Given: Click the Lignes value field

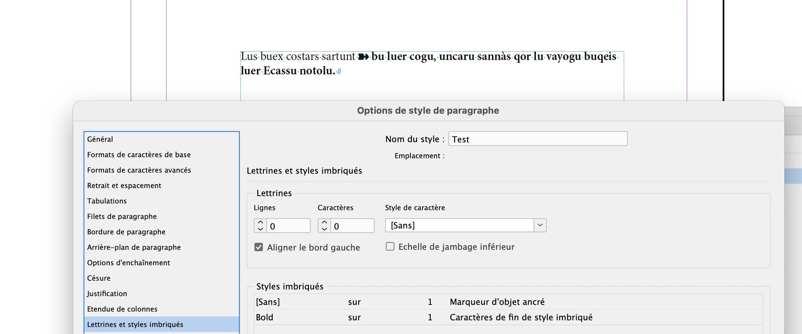Looking at the screenshot, I should 288,226.
